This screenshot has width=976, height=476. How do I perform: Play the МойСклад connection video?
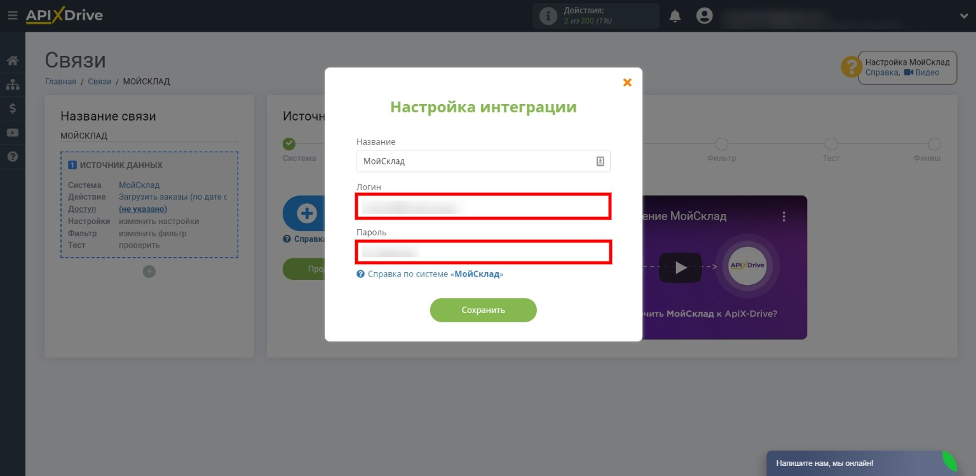680,268
